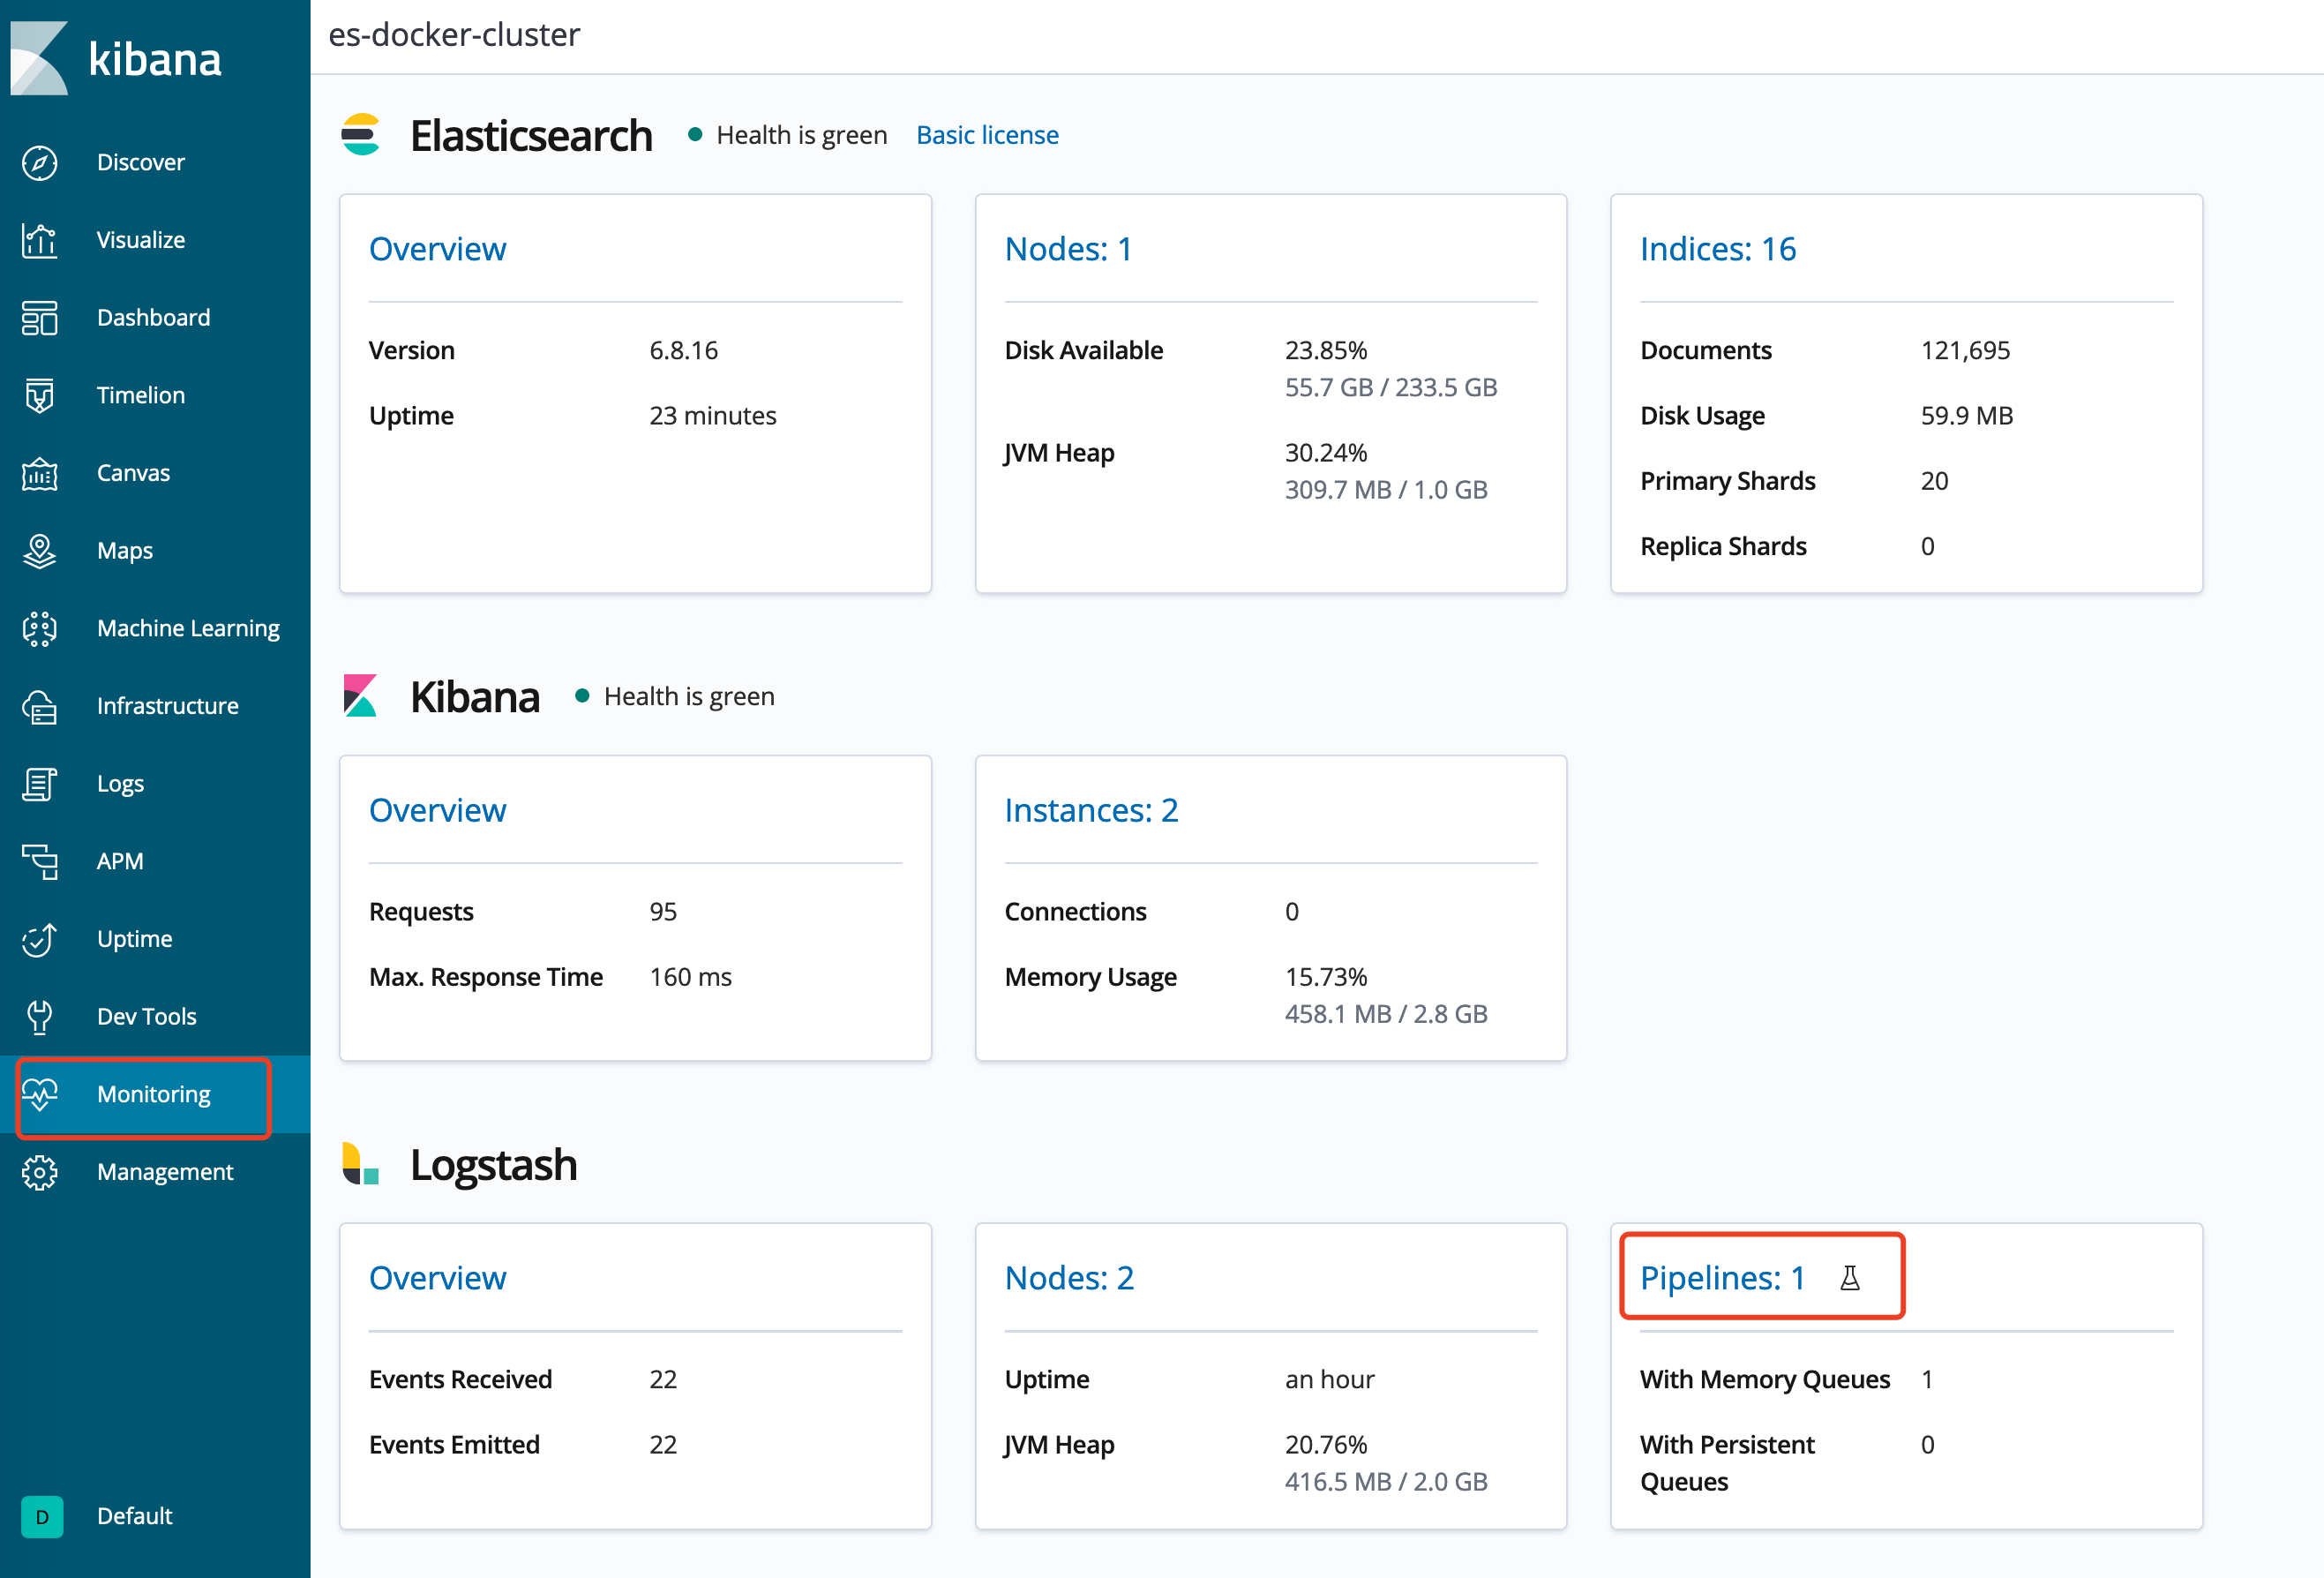Click the es-docker-cluster breadcrumb title
2324x1578 pixels.
[454, 35]
